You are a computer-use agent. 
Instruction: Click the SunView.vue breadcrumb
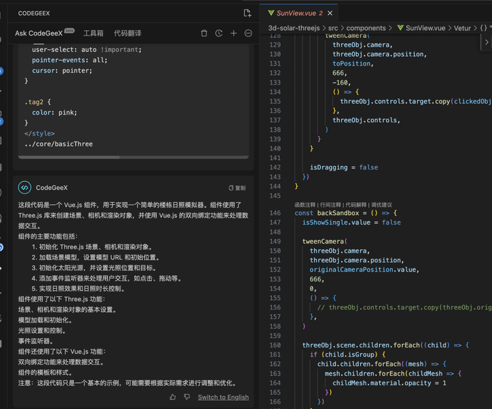[x=425, y=28]
